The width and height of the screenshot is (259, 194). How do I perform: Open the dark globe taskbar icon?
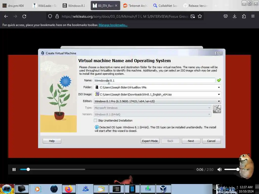54,189
